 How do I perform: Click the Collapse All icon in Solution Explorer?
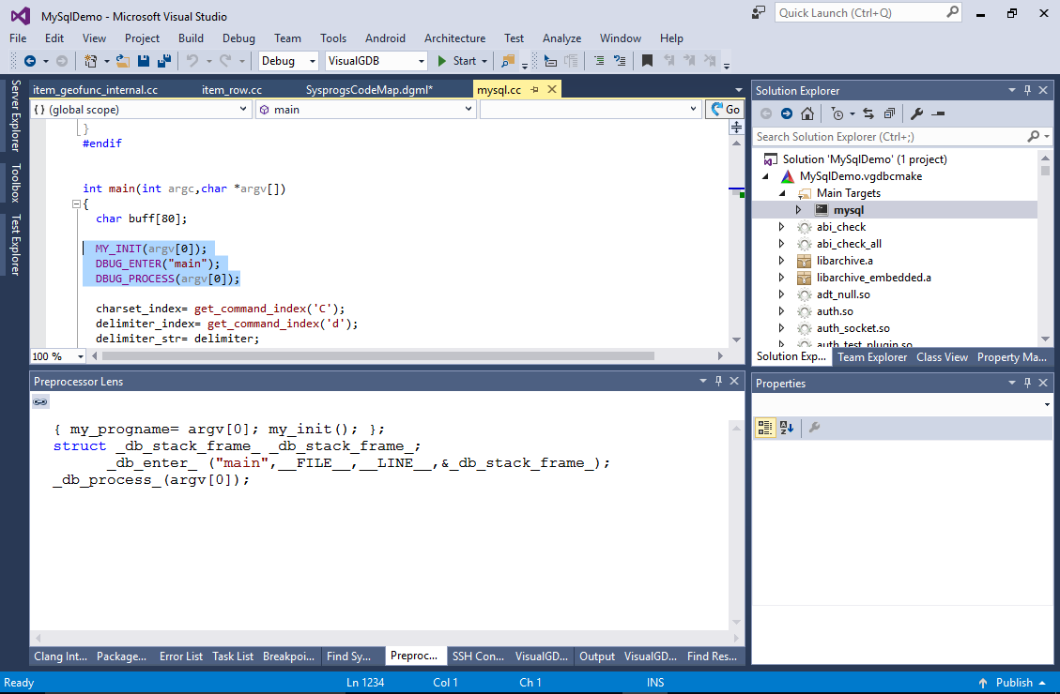(890, 113)
